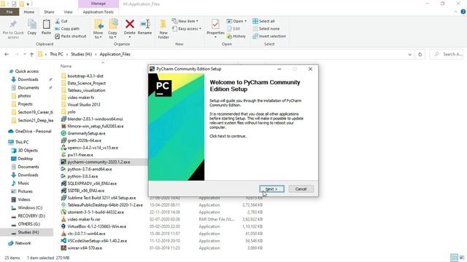The image size is (467, 262).
Task: Switch to the Share ribbon tab
Action: 49,12
